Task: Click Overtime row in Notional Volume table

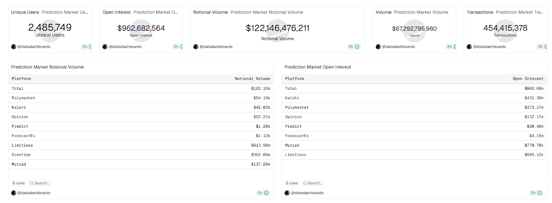Action: [x=141, y=155]
